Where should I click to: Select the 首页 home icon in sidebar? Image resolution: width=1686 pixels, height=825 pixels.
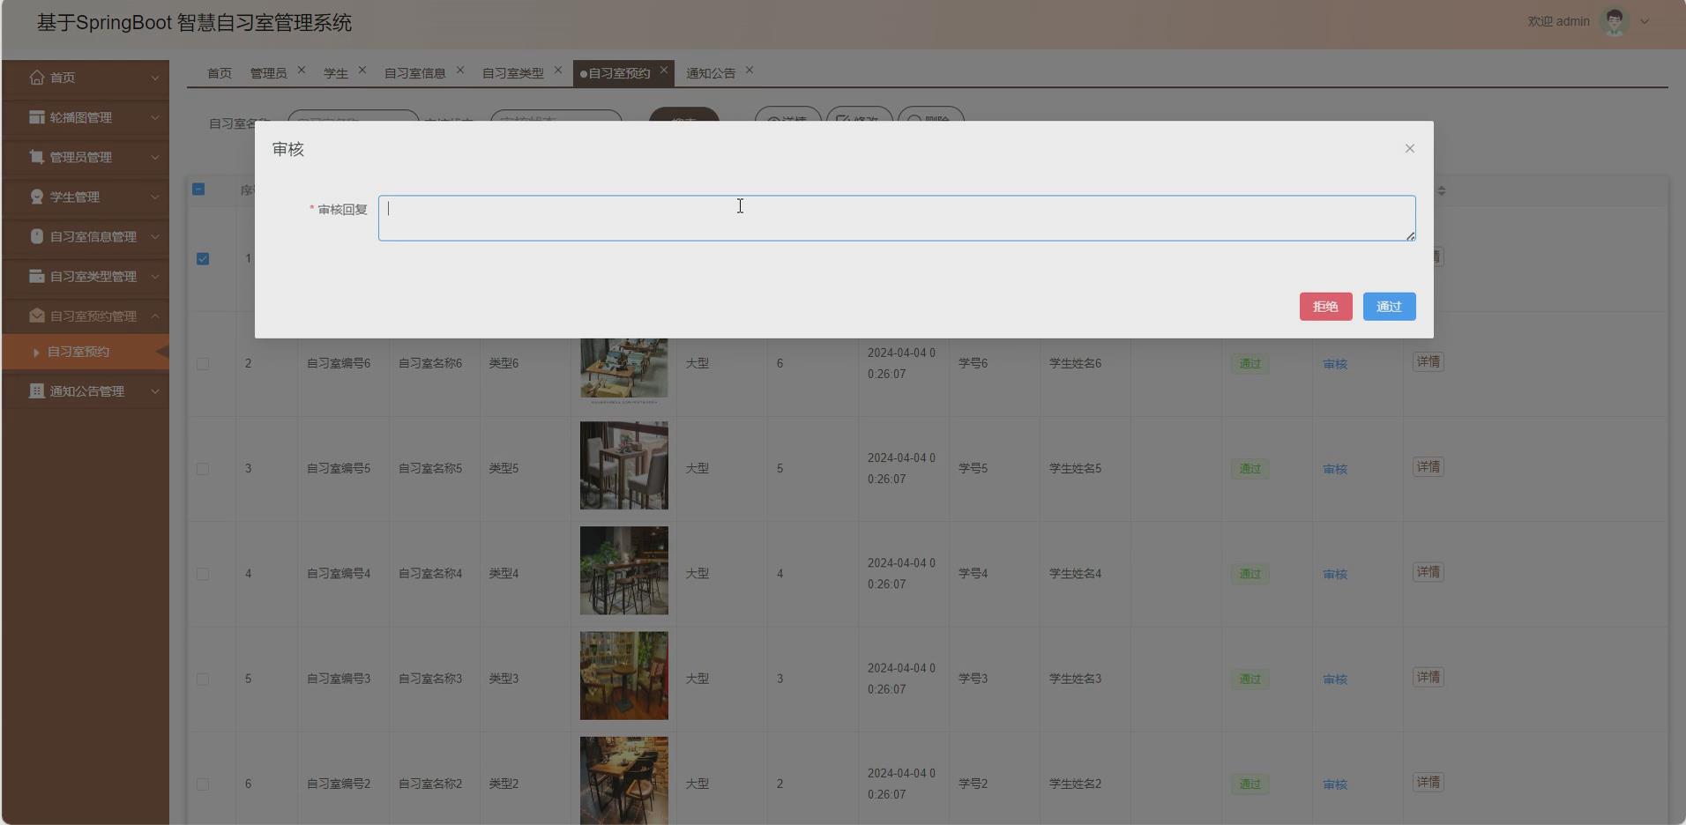[37, 78]
